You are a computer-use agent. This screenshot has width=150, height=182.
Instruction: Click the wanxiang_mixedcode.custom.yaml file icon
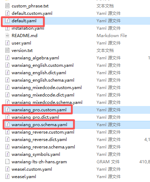coord(7,87)
